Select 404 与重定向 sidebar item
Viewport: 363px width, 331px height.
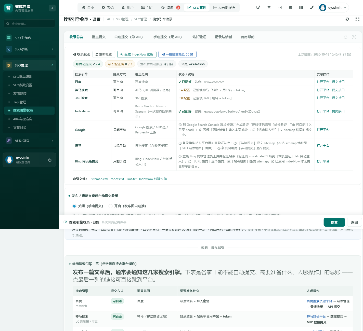pyautogui.click(x=29, y=119)
